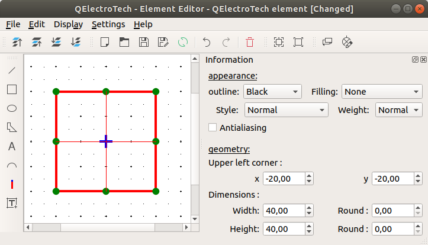Click the Height value field
The height and width of the screenshot is (245, 428).
click(284, 229)
